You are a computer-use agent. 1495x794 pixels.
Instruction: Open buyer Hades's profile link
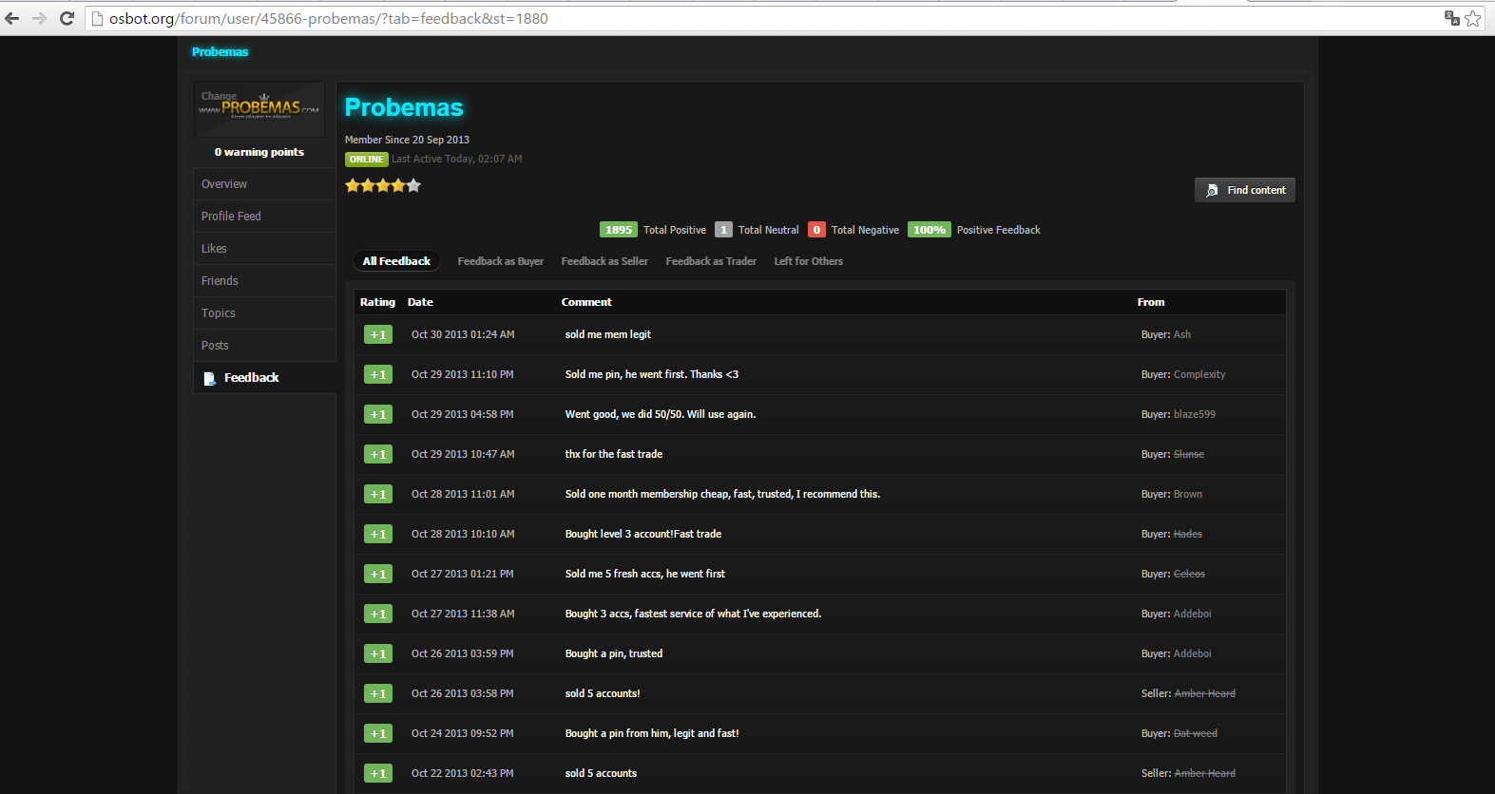[x=1188, y=534]
